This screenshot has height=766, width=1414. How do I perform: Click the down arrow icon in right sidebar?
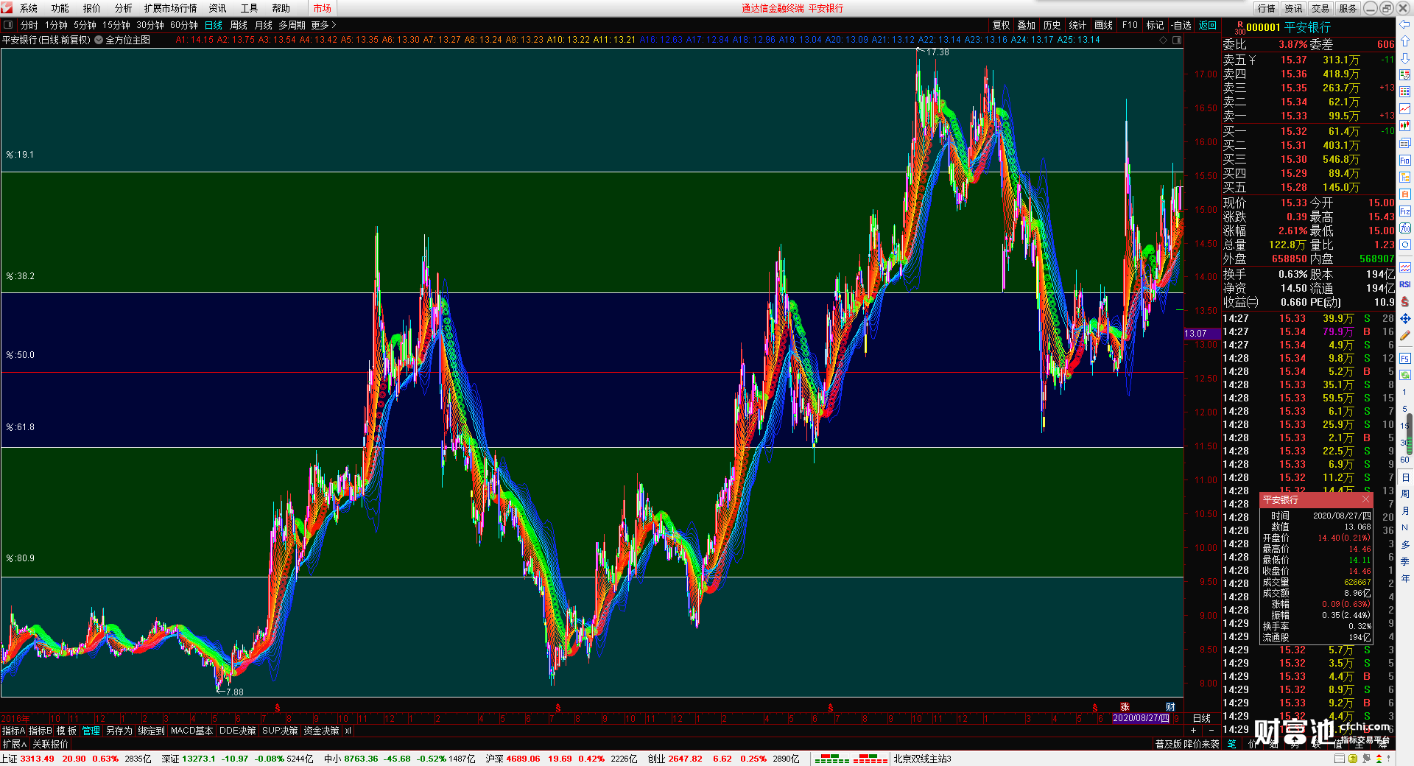pos(1405,58)
